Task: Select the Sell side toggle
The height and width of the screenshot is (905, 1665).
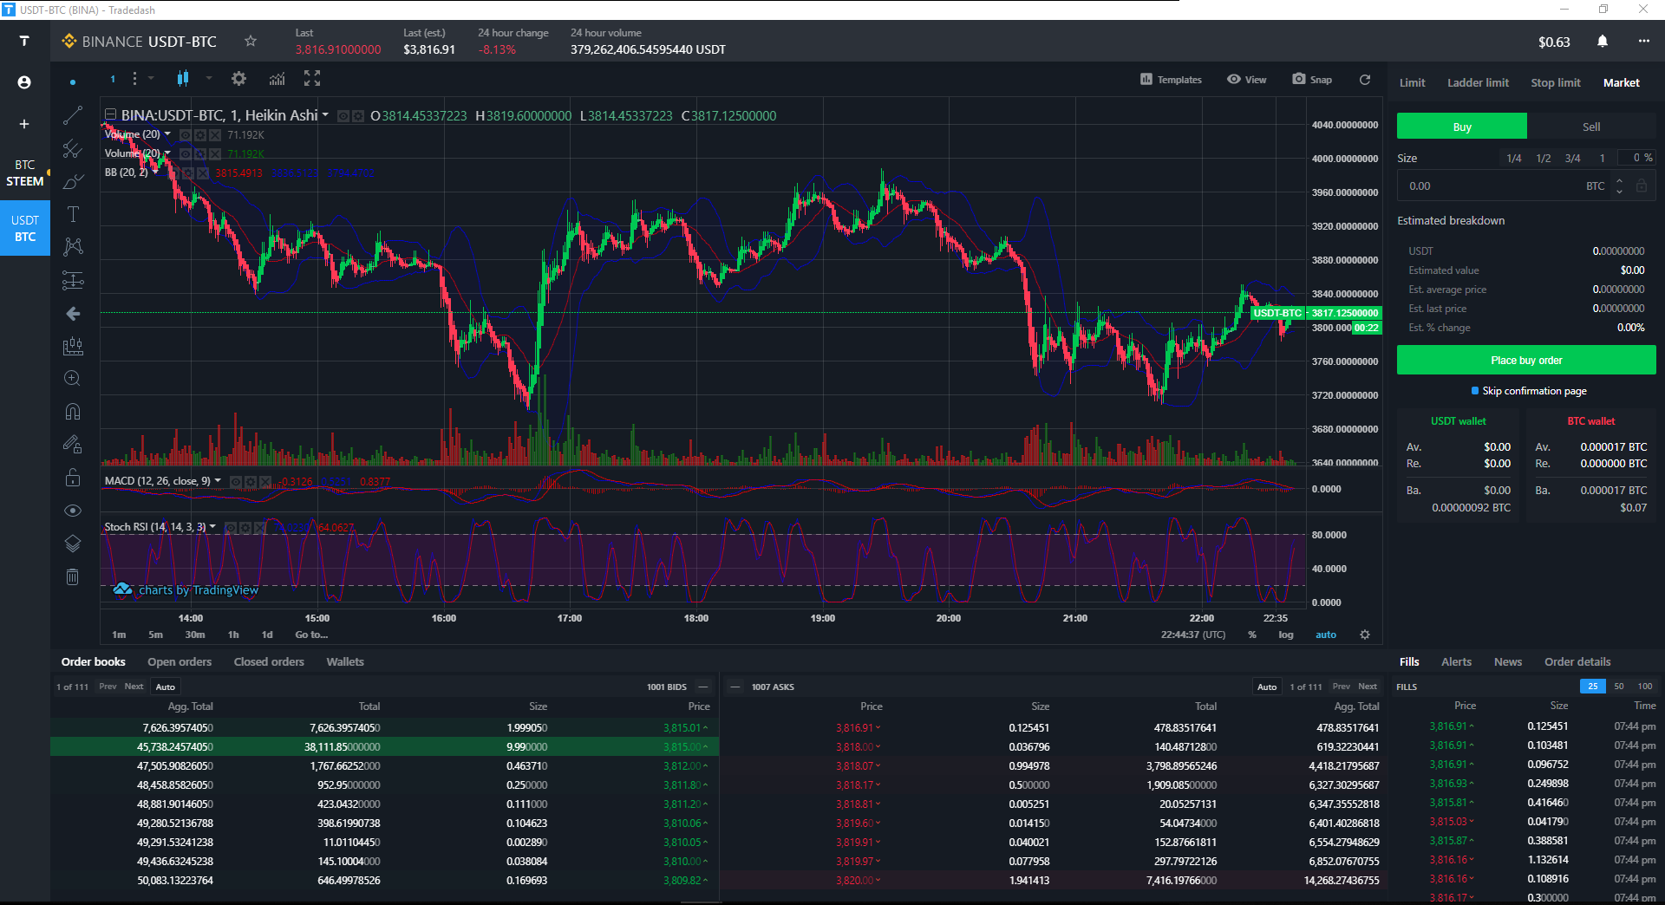Action: tap(1591, 127)
